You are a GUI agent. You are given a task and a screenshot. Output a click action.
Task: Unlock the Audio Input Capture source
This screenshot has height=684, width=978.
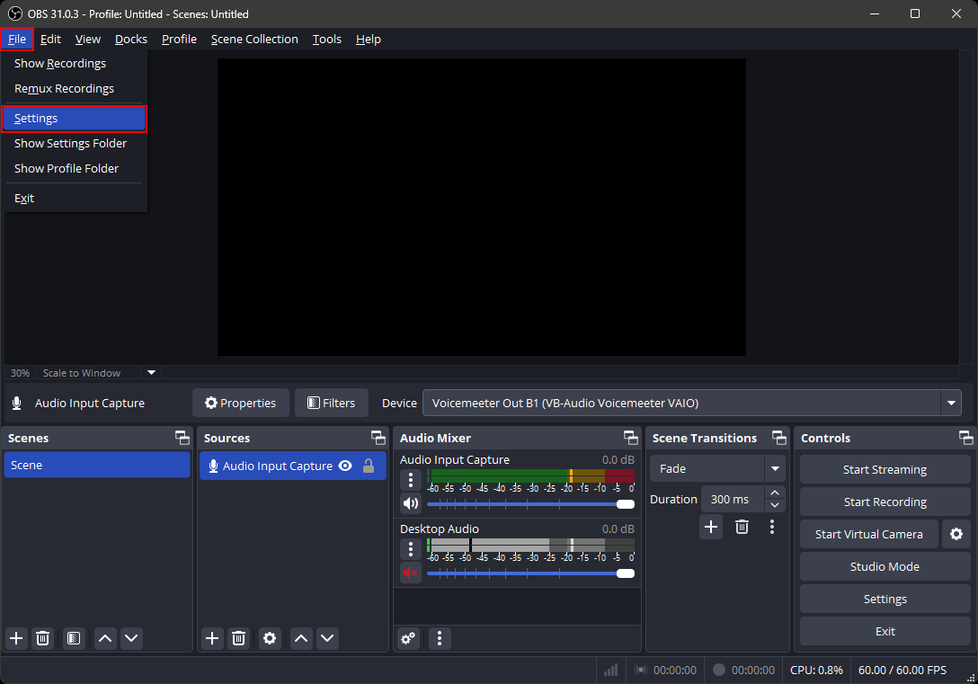[x=369, y=466]
